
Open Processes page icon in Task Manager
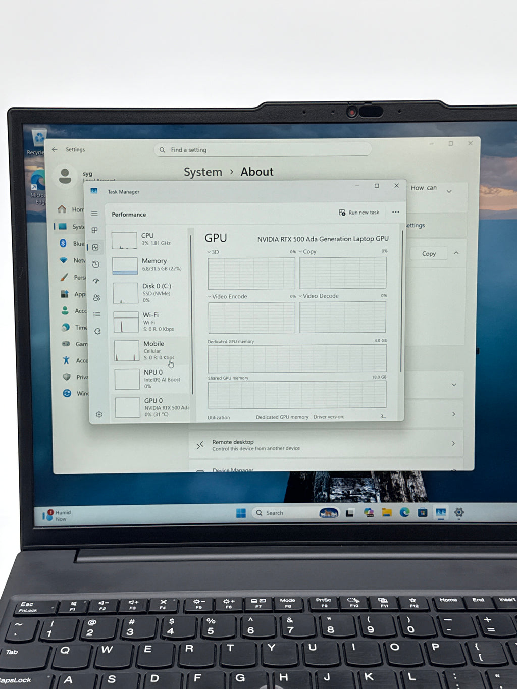[x=94, y=230]
